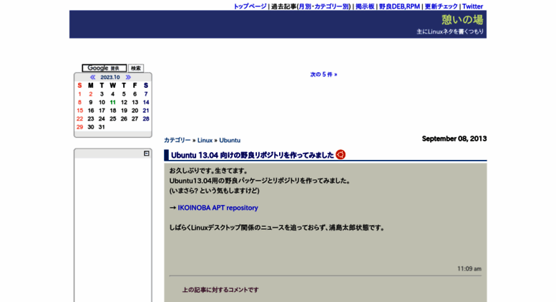The height and width of the screenshot is (302, 556).
Task: Open 野良DEB,RPM link in top navigation
Action: pos(399,6)
